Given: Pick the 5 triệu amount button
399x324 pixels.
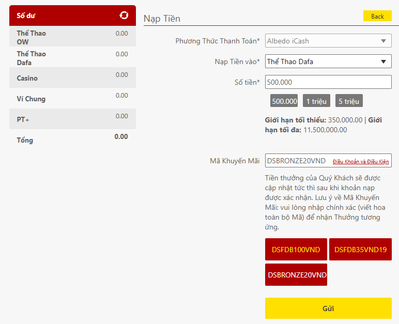Looking at the screenshot, I should [x=348, y=101].
